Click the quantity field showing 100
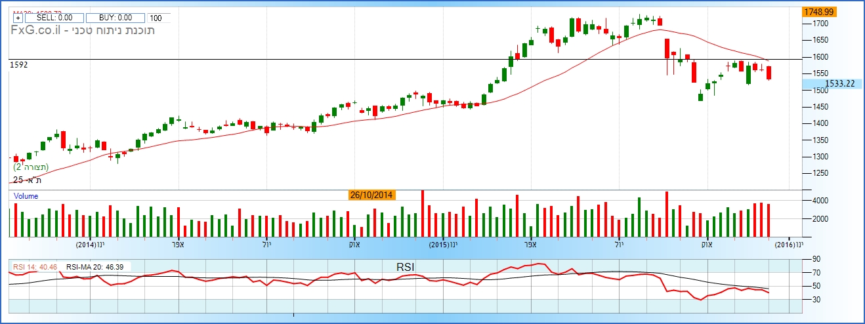The image size is (865, 324). tap(160, 18)
